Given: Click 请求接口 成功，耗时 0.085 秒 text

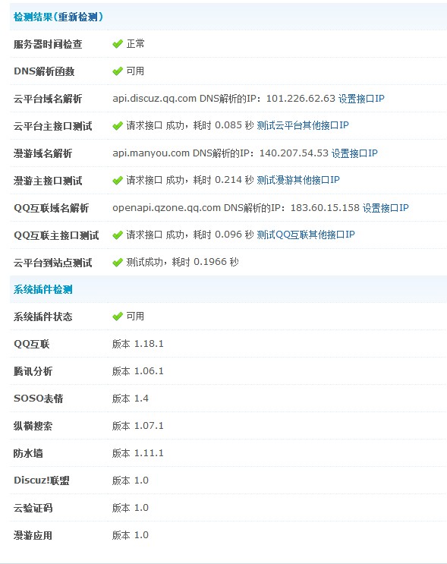Looking at the screenshot, I should (190, 125).
